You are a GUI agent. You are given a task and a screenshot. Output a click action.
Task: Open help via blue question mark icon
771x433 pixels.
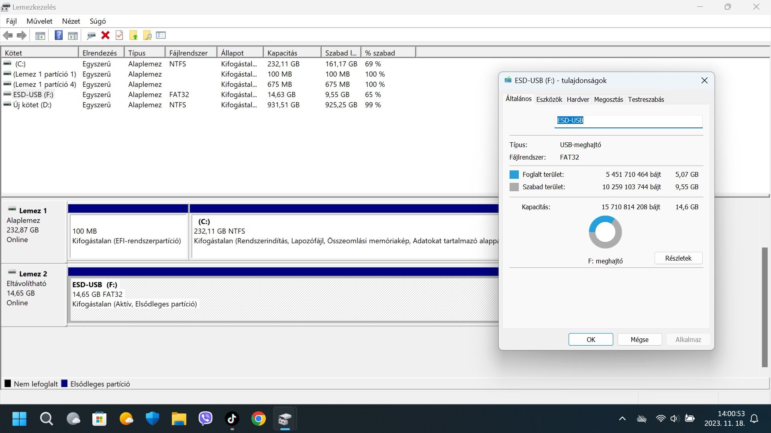point(59,35)
